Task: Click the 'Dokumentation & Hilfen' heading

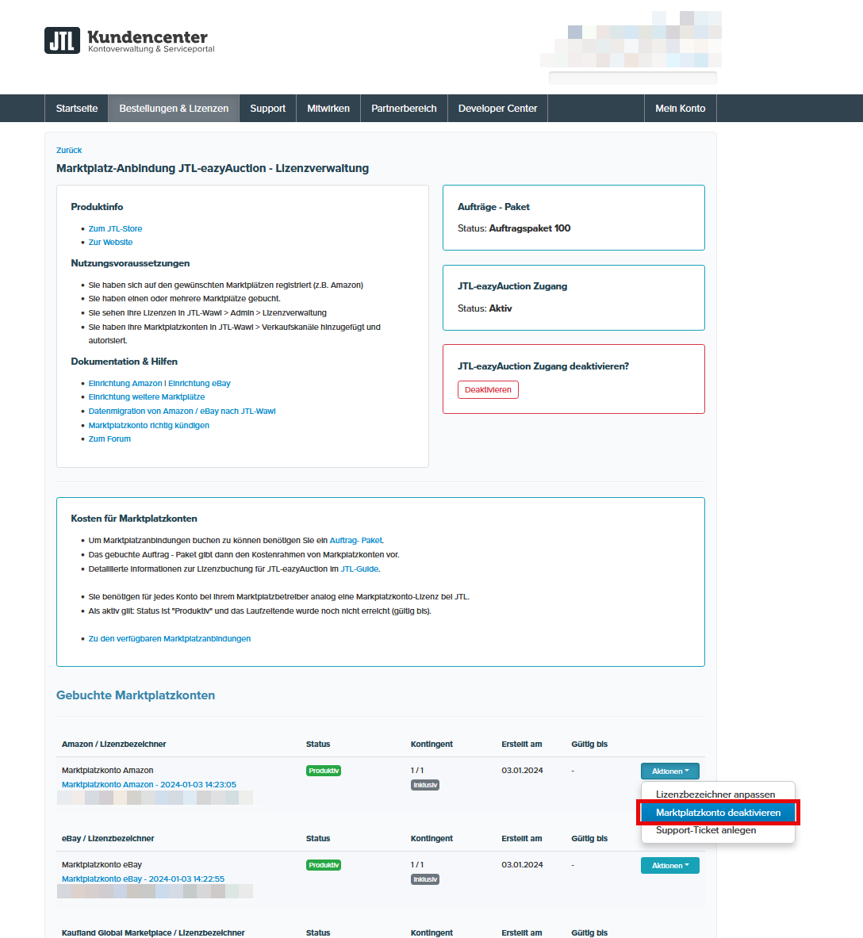Action: tap(124, 362)
